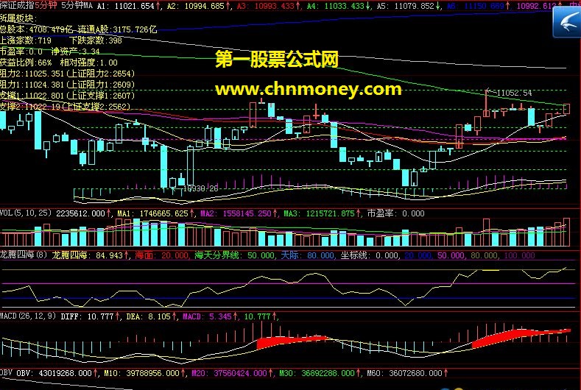The width and height of the screenshot is (581, 390).
Task: Click the 龙腾四海(8) indicator name
Action: 24,255
